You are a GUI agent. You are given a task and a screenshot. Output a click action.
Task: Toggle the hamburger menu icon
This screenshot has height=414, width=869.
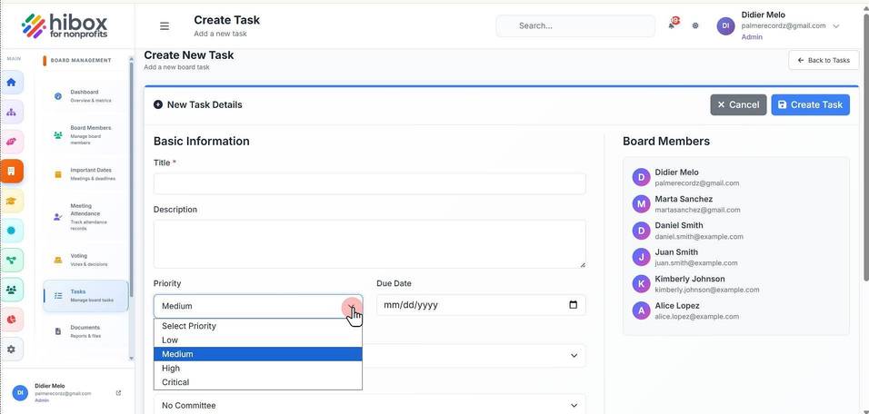(164, 26)
